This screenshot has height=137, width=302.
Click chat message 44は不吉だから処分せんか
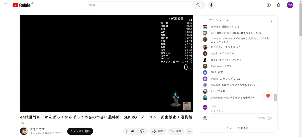pyautogui.click(x=240, y=98)
